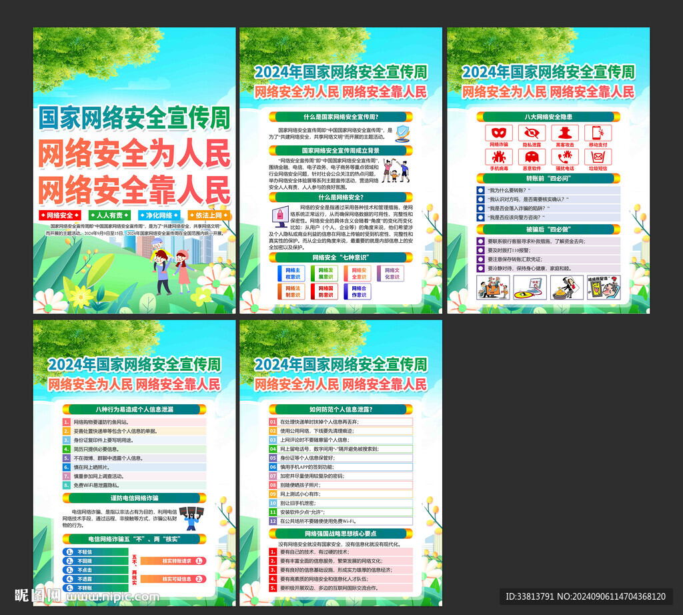This screenshot has height=615, width=683.
Task: Click bullet beside 要冷静对待,保持身心健康
Action: (480, 268)
